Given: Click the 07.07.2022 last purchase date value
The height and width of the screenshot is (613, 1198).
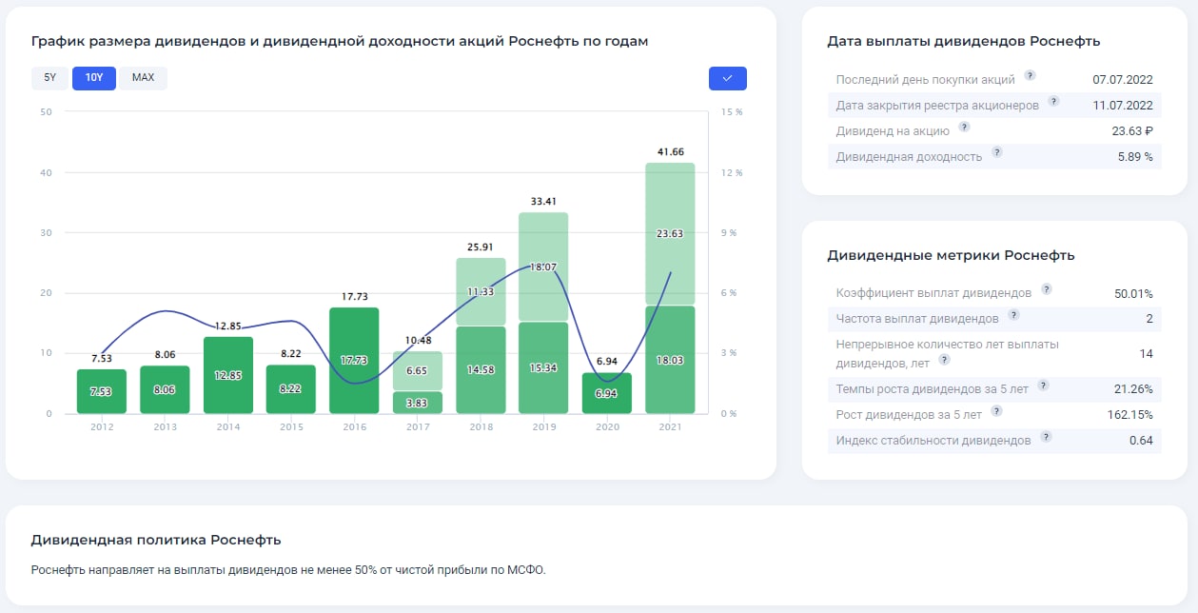Looking at the screenshot, I should (1123, 79).
